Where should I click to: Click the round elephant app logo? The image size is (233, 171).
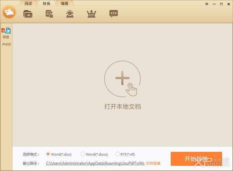point(9,12)
